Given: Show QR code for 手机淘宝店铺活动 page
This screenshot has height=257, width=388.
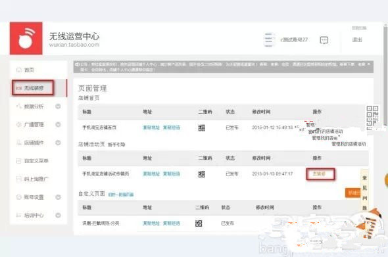Looking at the screenshot, I should click(202, 174).
